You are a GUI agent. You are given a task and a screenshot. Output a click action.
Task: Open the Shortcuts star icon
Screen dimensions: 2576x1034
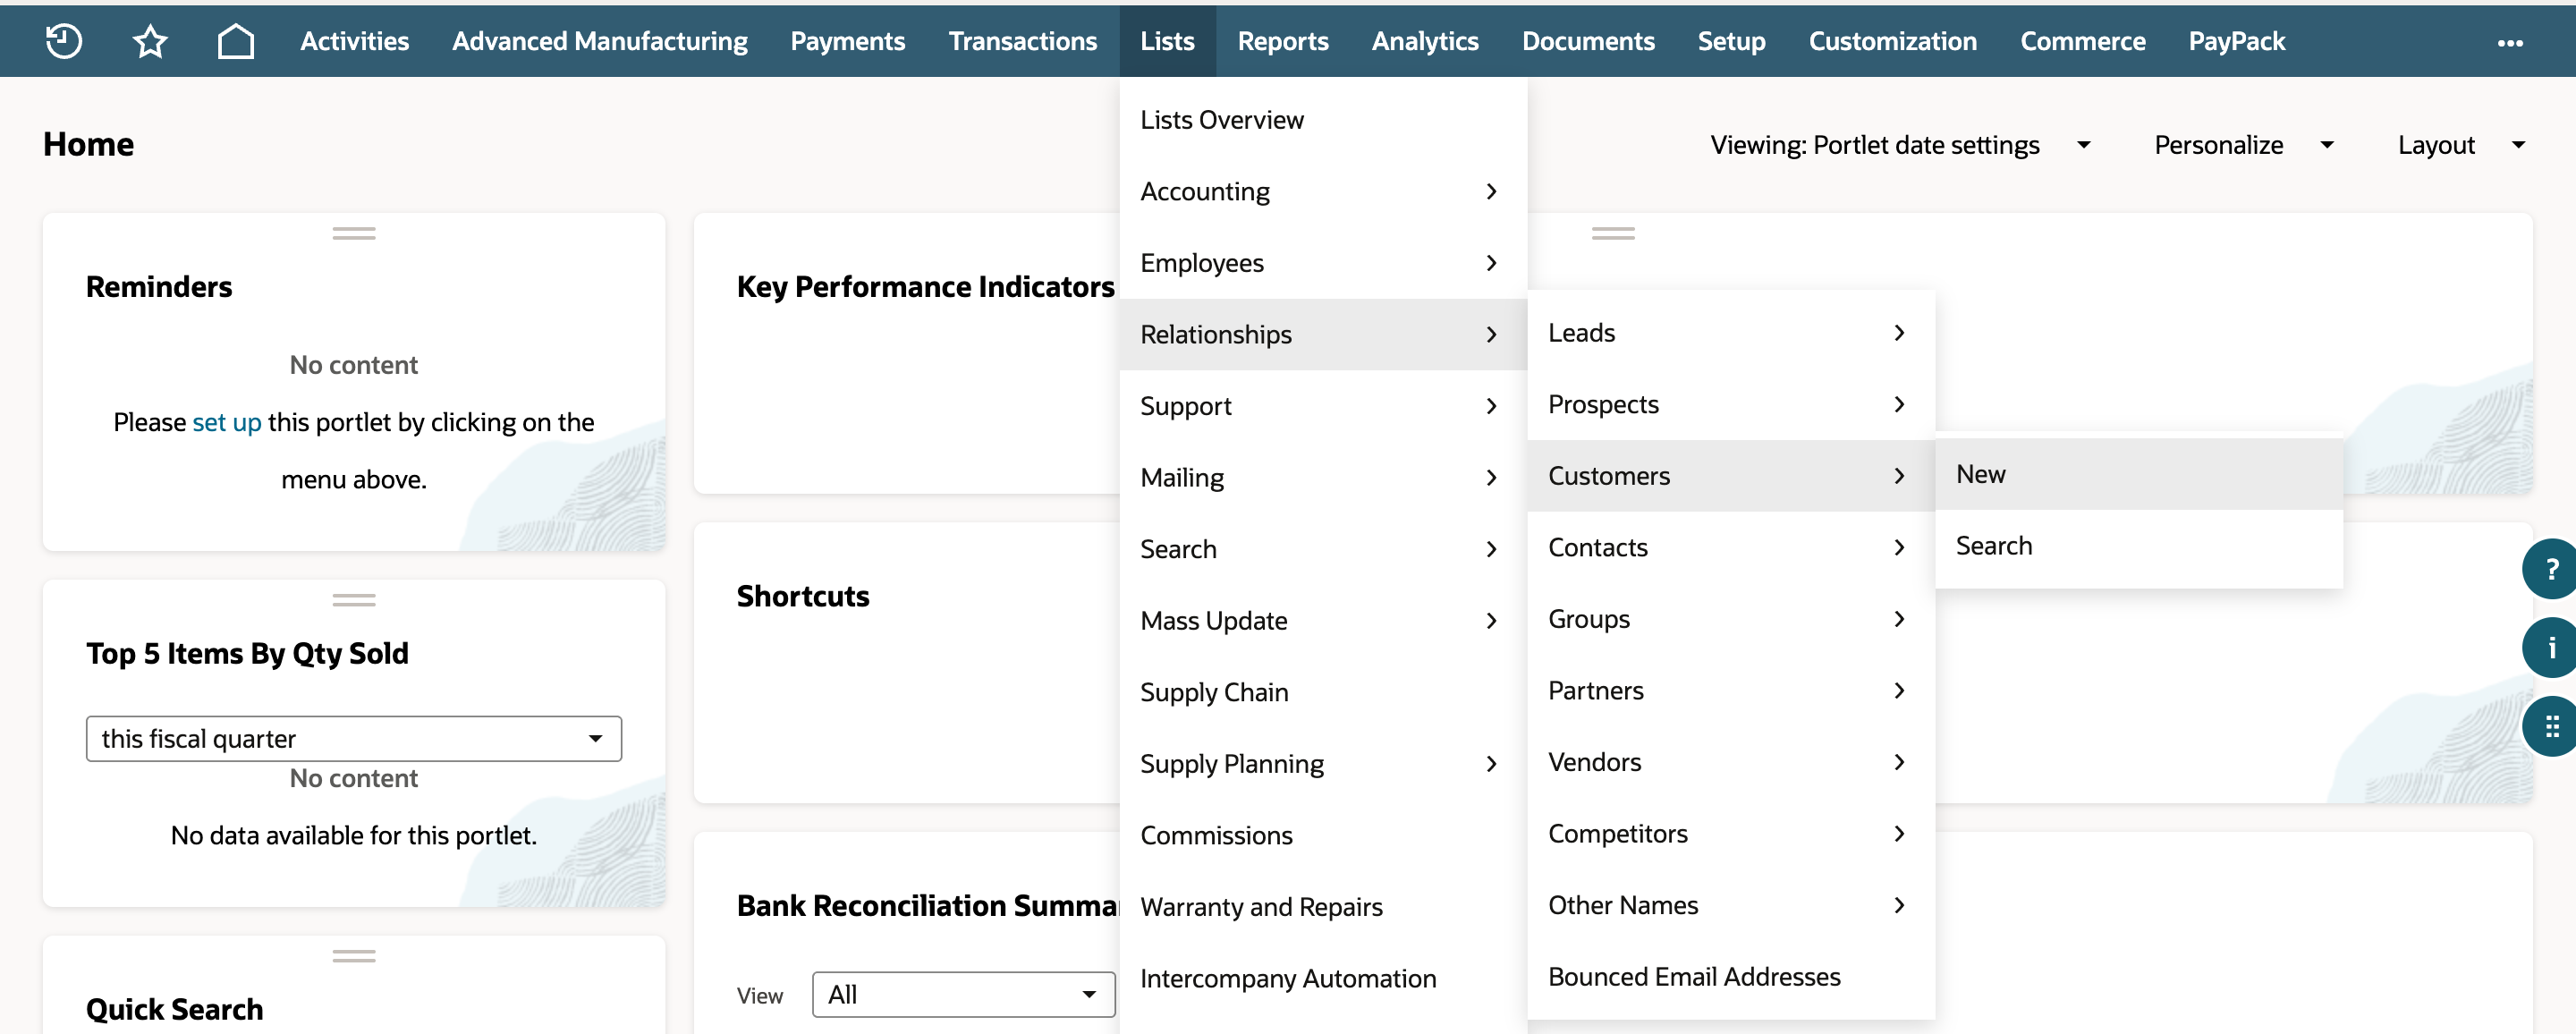coord(150,41)
